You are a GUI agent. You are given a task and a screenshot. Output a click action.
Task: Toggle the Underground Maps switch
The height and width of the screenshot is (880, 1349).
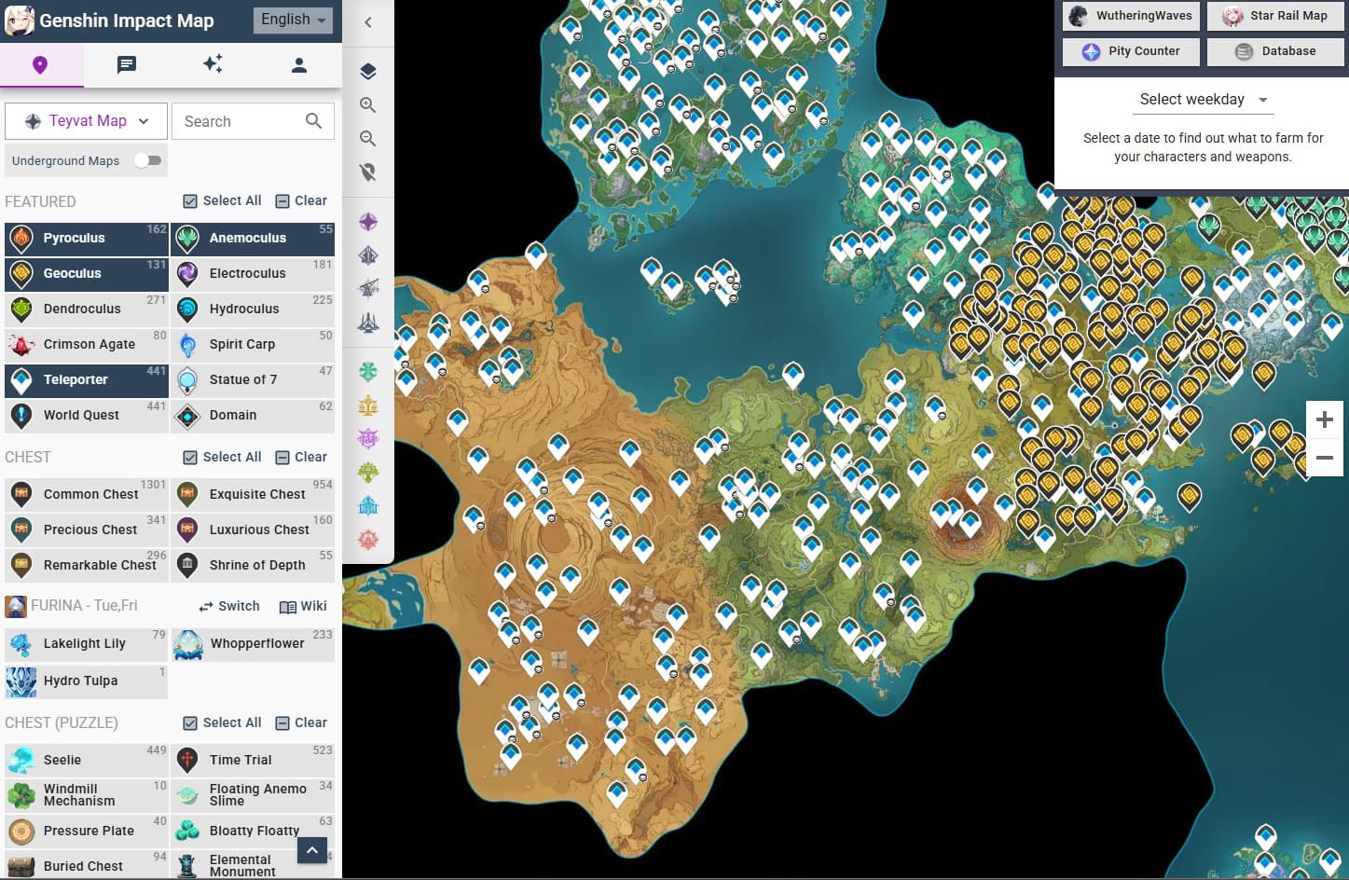click(x=147, y=160)
